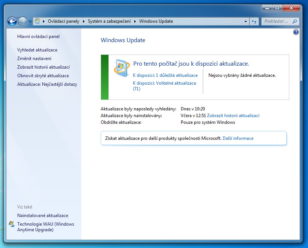Click the Včera v 12:51 value
The image size is (308, 248).
pyautogui.click(x=193, y=116)
